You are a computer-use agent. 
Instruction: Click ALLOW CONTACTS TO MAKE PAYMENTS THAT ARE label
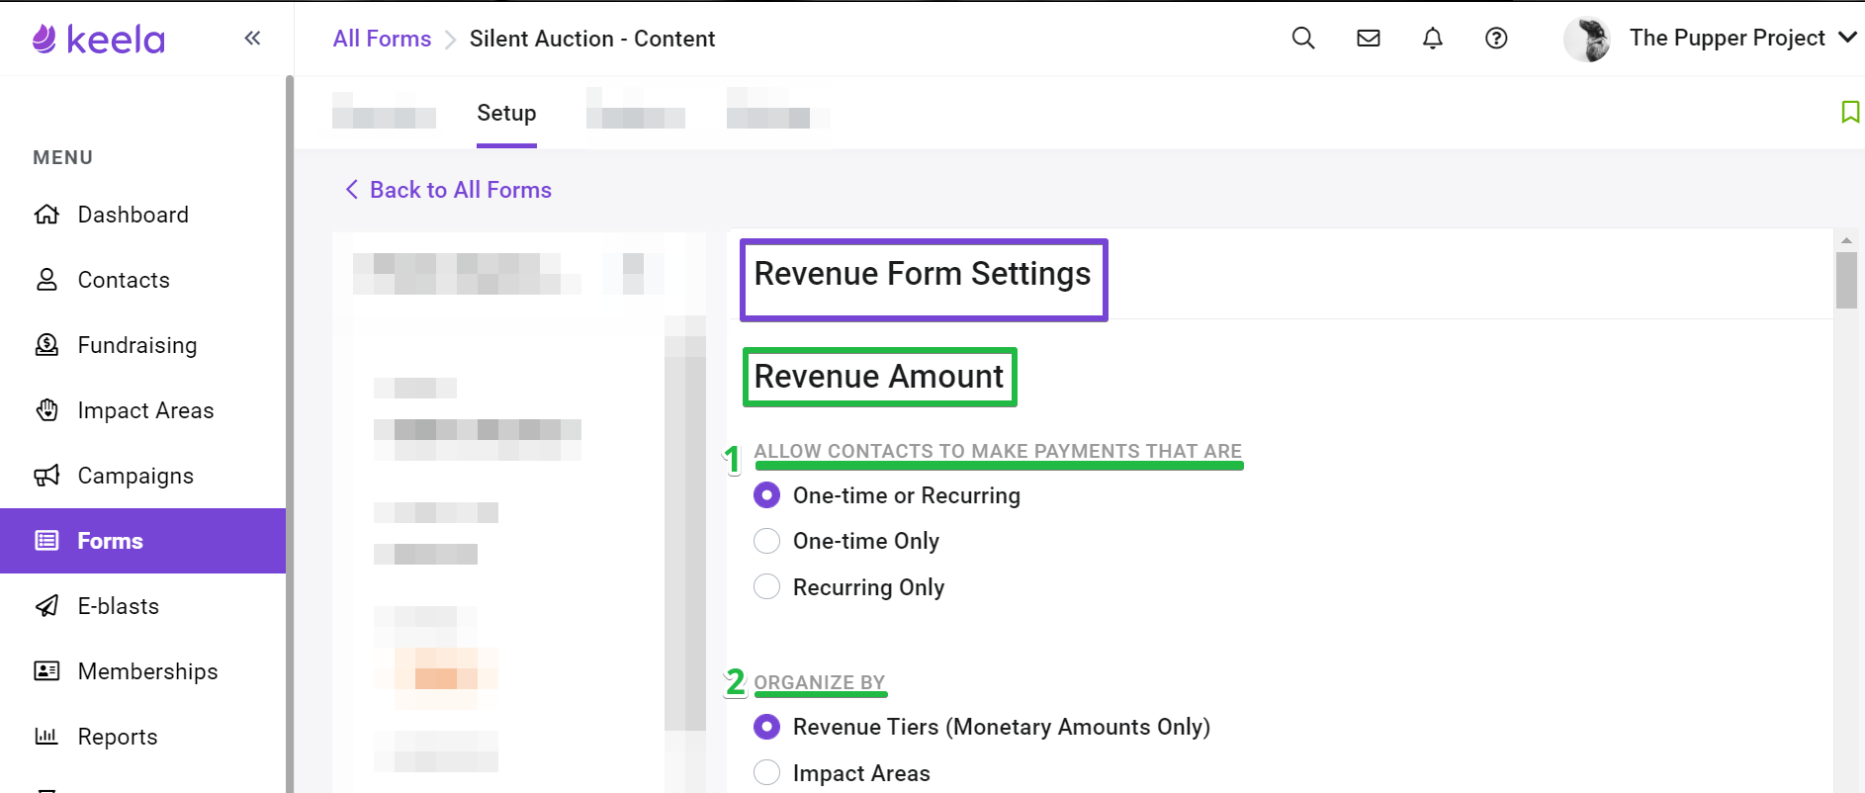[x=998, y=451]
